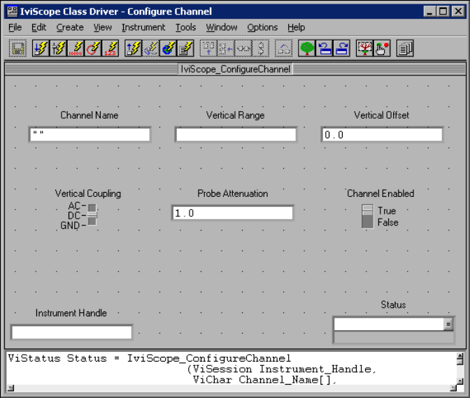Viewport: 470px width, 398px height.
Task: Click the 'Probe Attenuation' label
Action: click(x=233, y=193)
